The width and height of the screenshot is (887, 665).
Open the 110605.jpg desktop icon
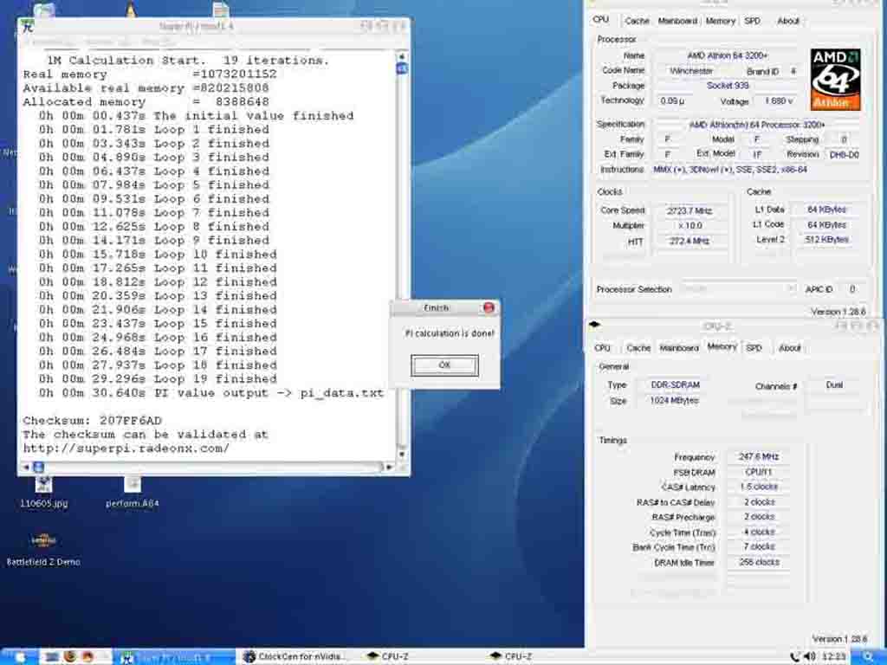pyautogui.click(x=43, y=492)
